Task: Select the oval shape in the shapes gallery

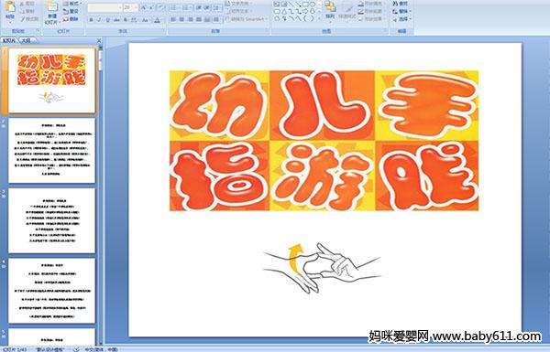Action: 312,5
